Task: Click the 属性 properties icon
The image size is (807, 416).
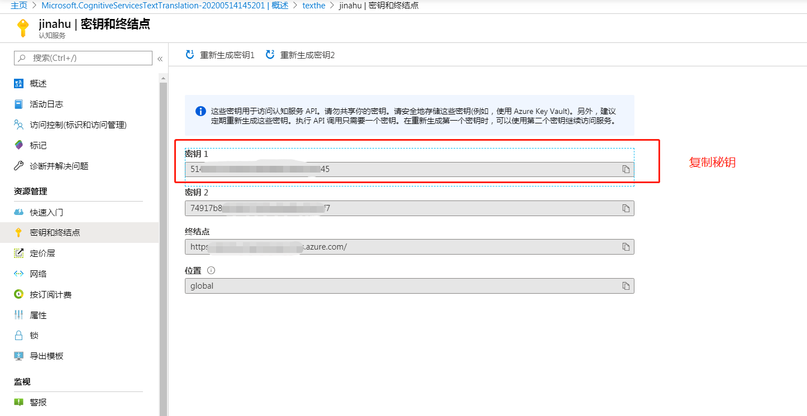Action: pos(19,315)
